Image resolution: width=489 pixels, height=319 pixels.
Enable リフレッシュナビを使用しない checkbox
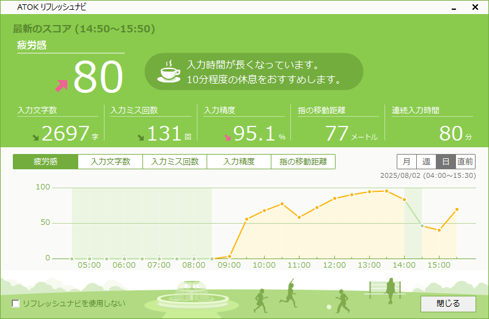point(16,303)
